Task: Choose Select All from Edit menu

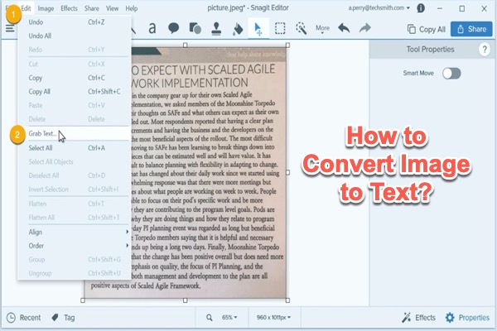Action: pyautogui.click(x=75, y=147)
